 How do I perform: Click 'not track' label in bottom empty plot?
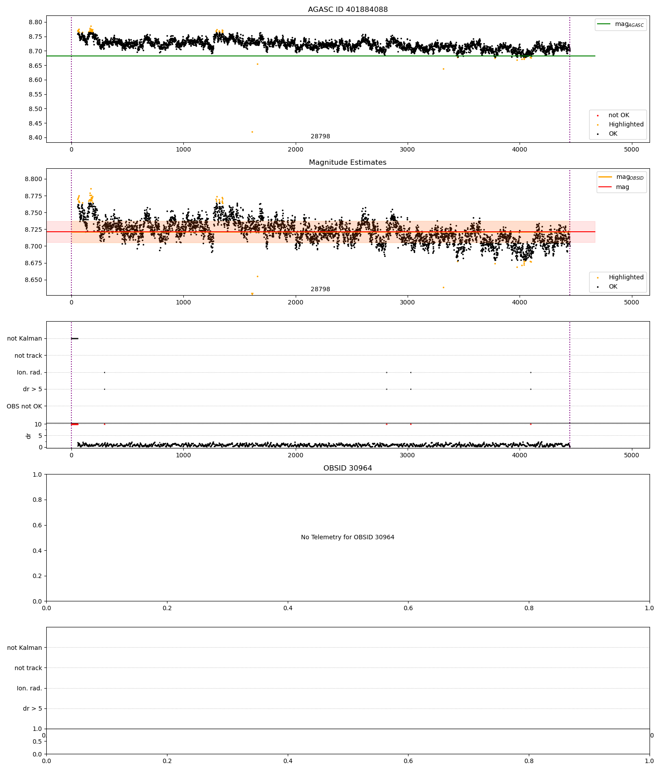click(28, 668)
